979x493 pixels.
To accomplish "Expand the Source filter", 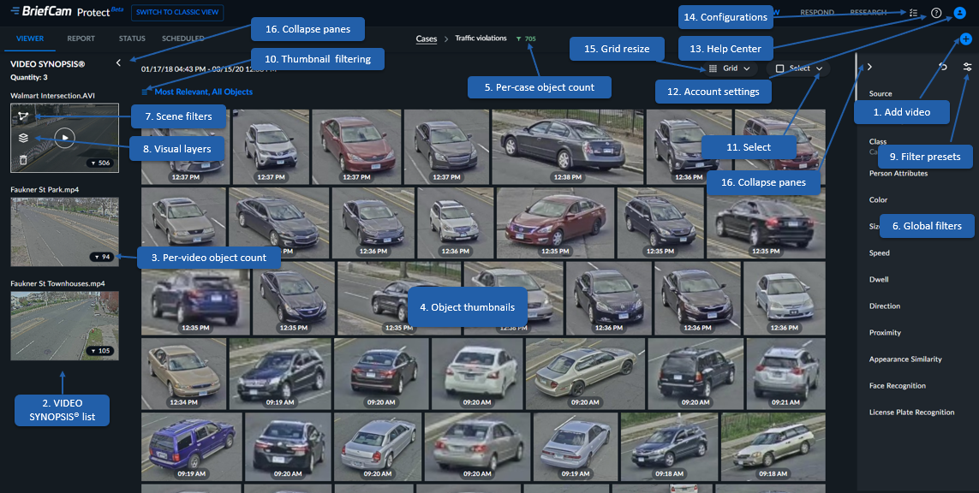I will coord(881,93).
